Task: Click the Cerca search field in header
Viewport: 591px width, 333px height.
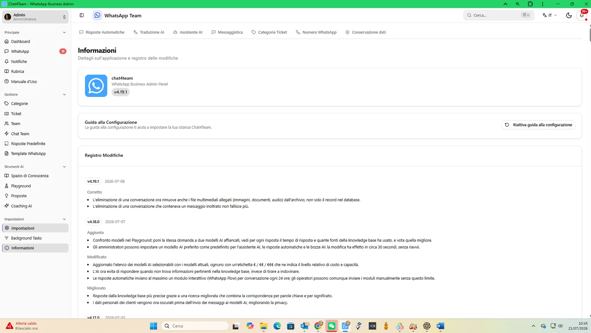Action: click(x=498, y=15)
